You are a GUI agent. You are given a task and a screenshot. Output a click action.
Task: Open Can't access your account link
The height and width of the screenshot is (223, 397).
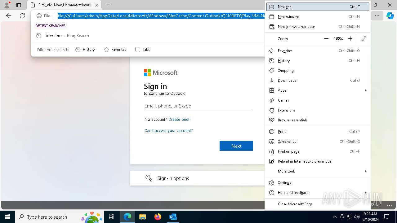click(x=168, y=131)
